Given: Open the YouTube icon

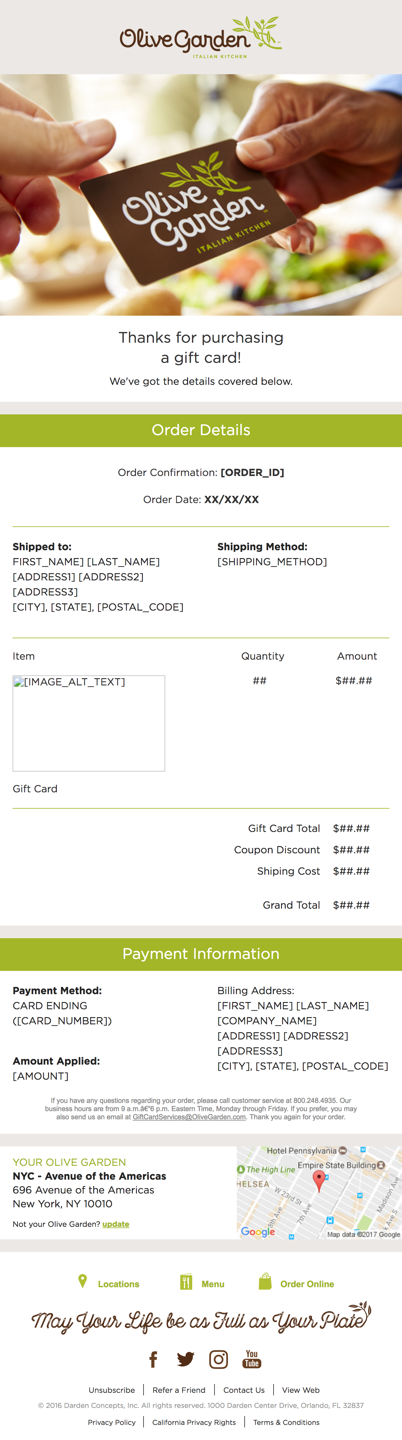Looking at the screenshot, I should coord(252,1359).
